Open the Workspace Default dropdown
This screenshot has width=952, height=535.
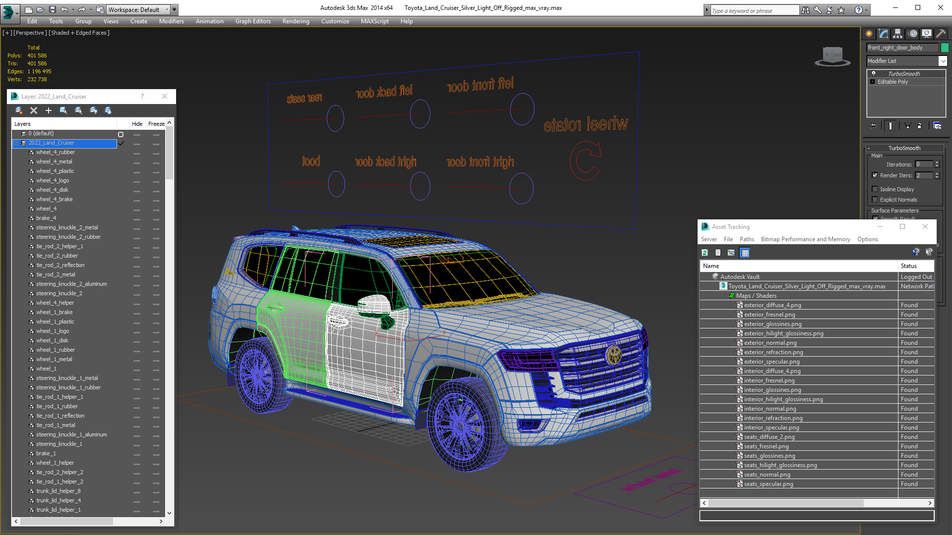click(167, 9)
